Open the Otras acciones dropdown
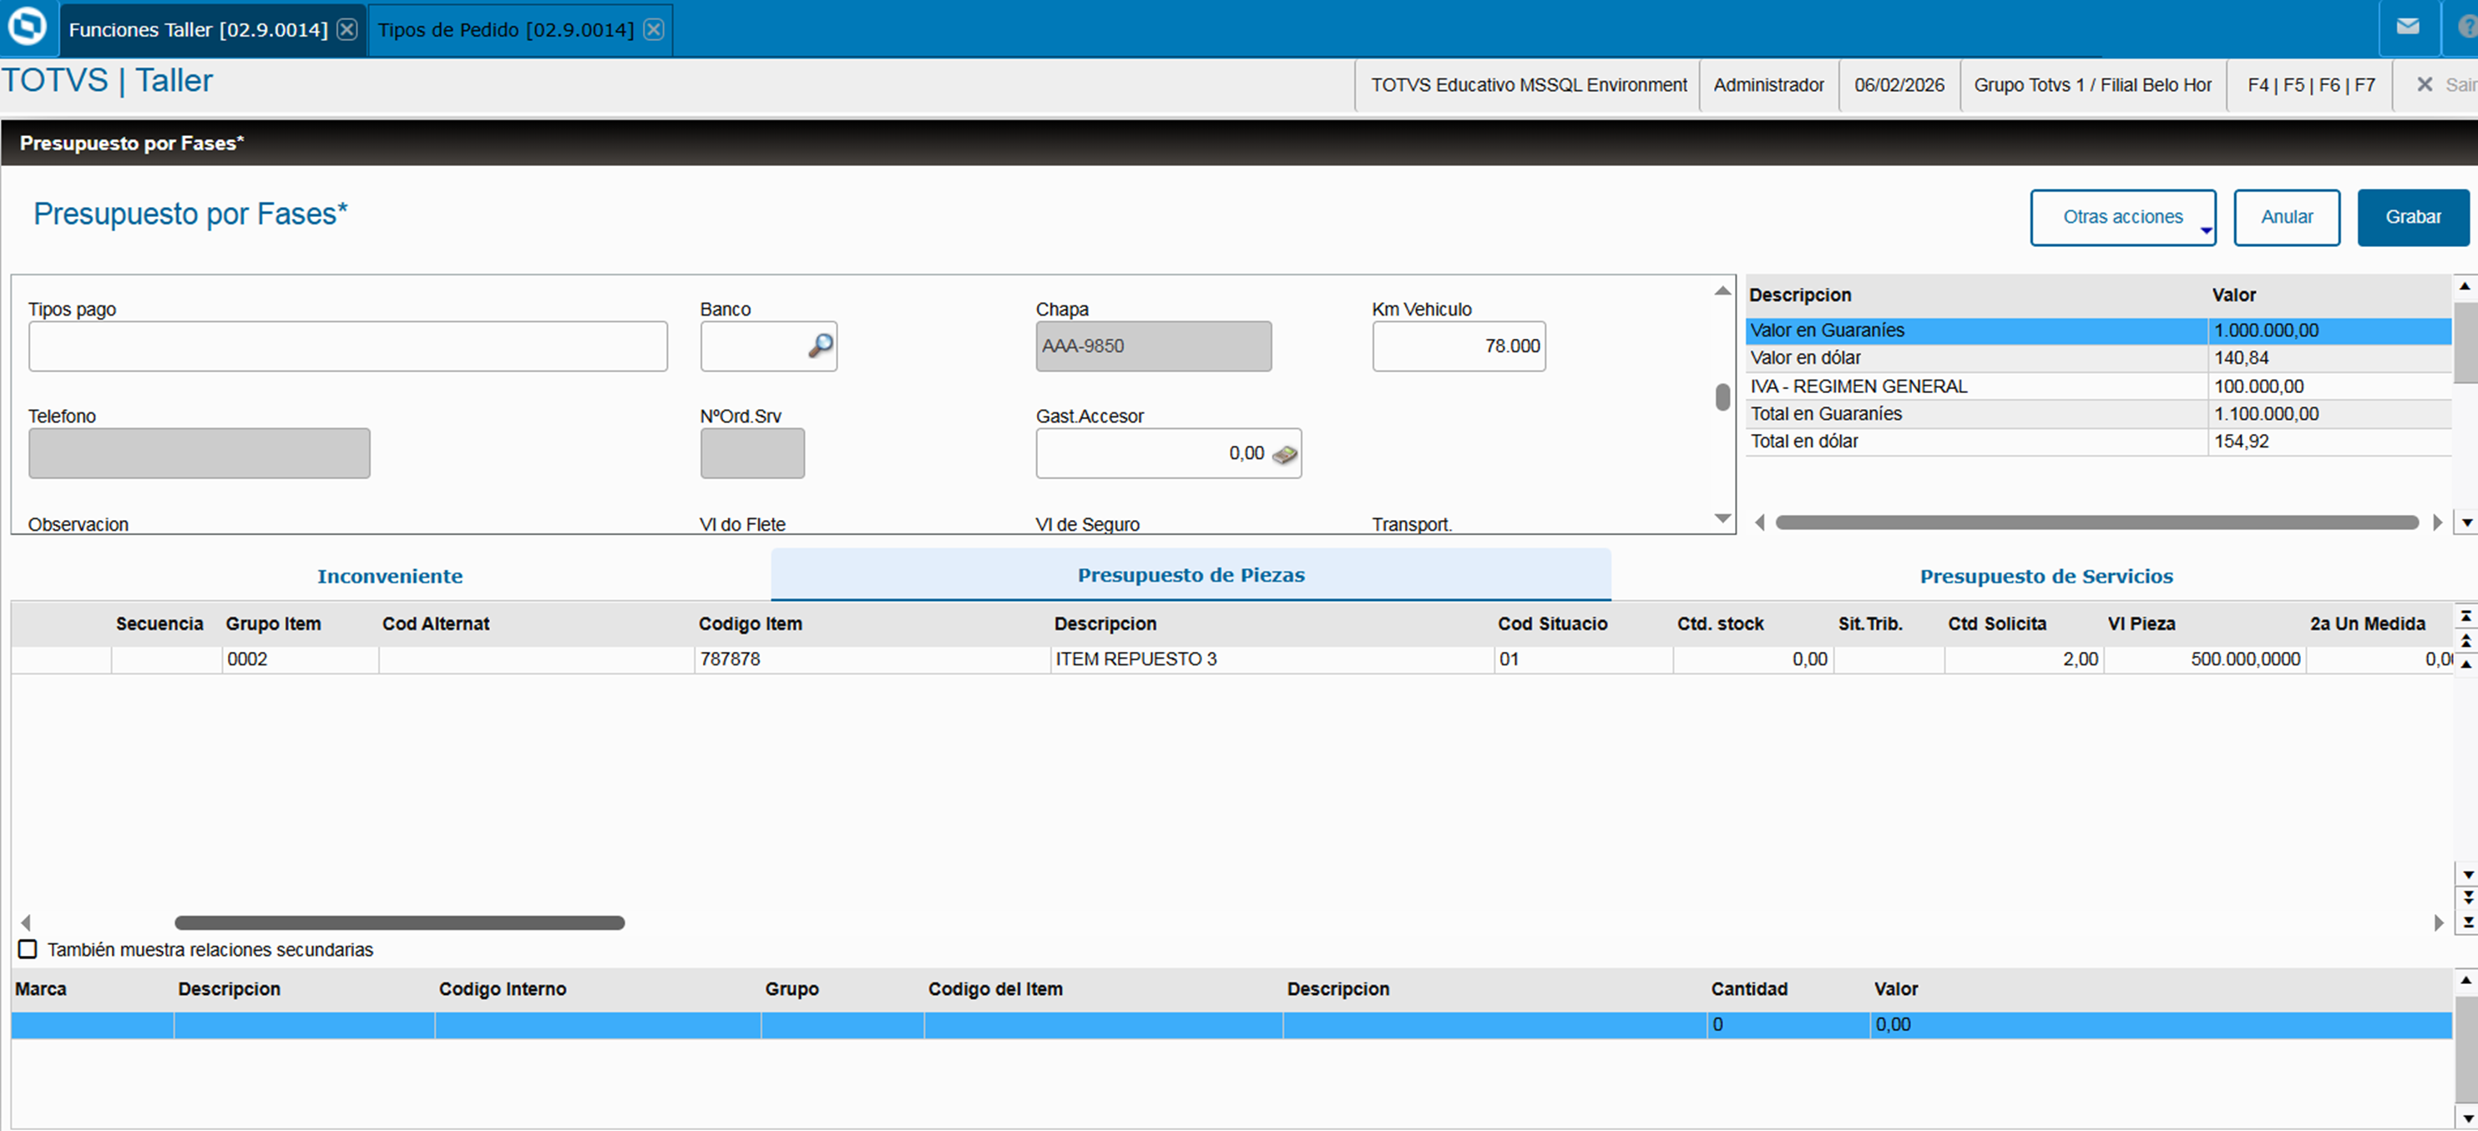Image resolution: width=2478 pixels, height=1131 pixels. point(2122,217)
